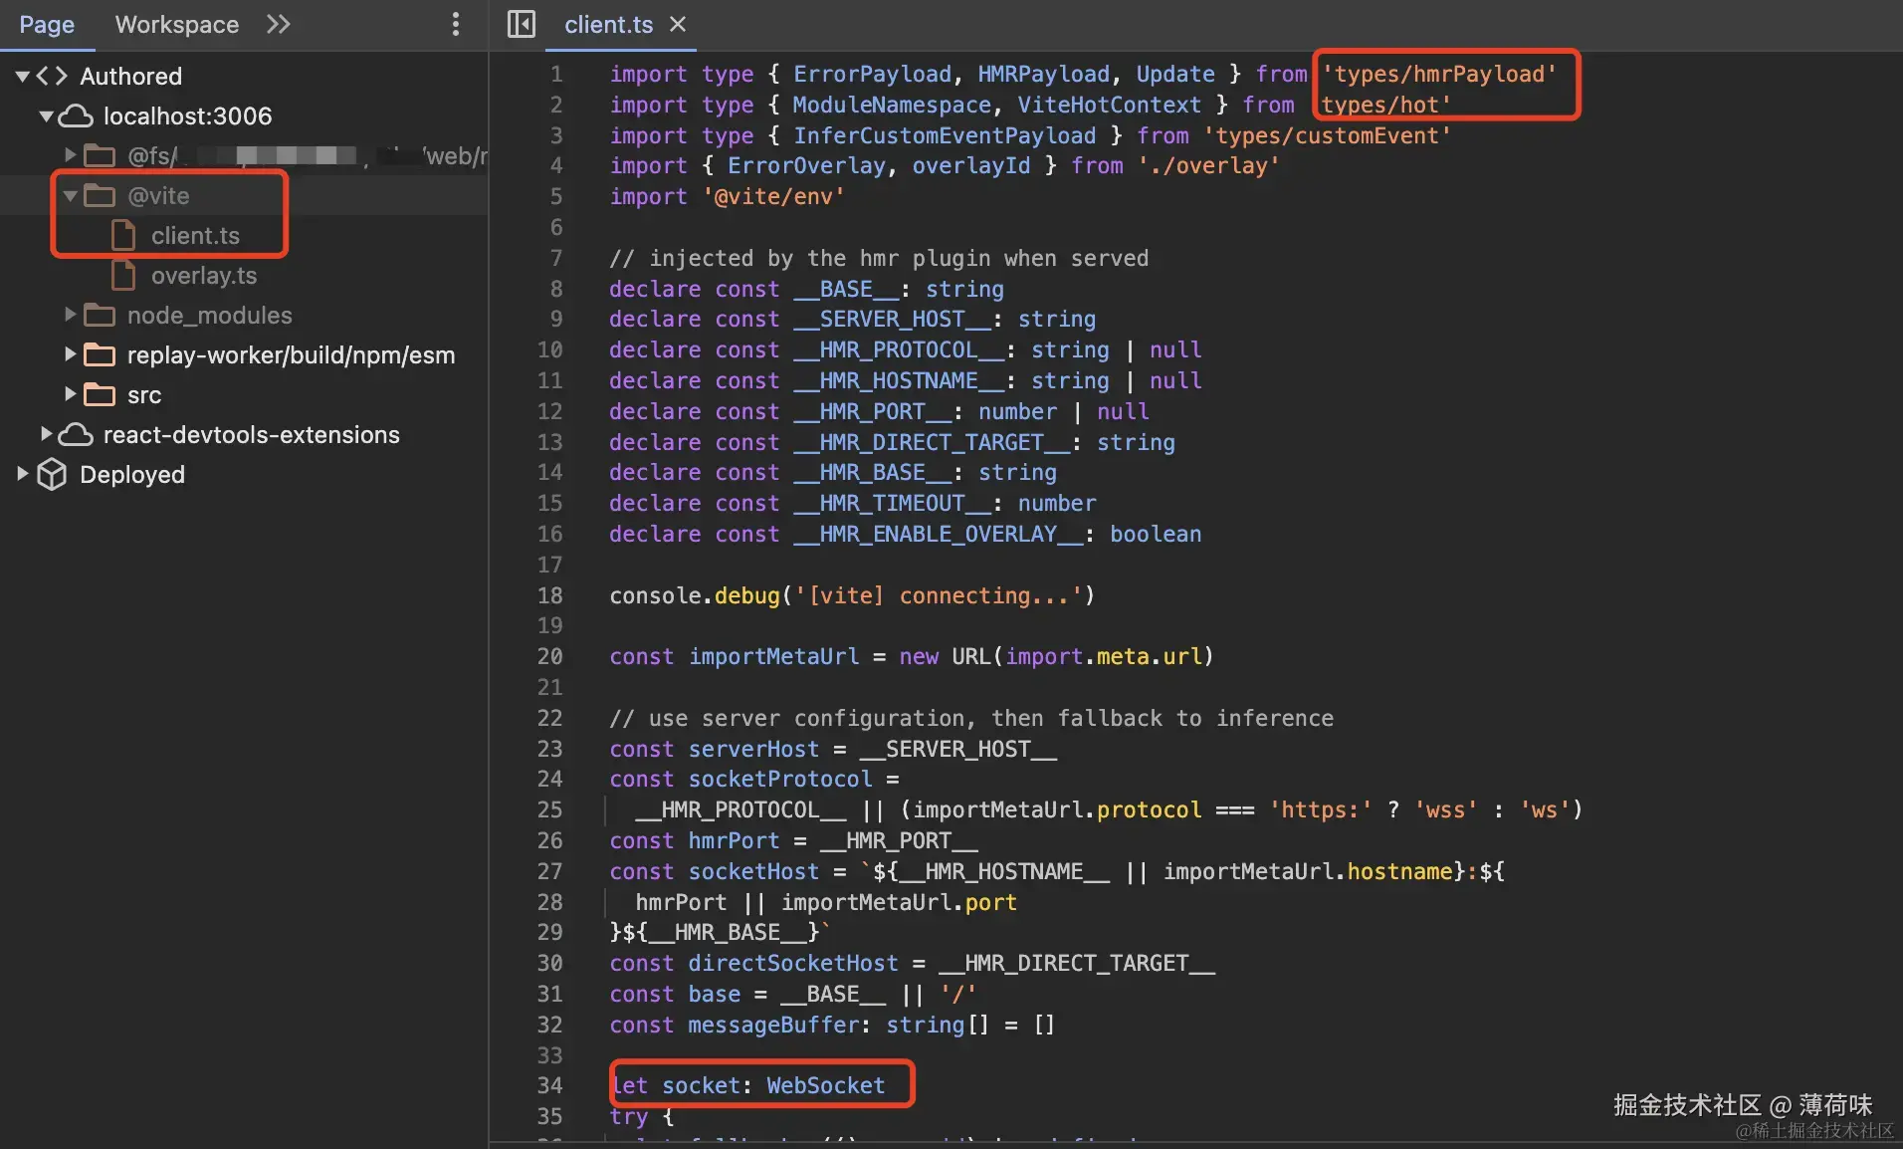This screenshot has height=1149, width=1903.
Task: Toggle the navigator sidebar panel icon
Action: coord(522,24)
